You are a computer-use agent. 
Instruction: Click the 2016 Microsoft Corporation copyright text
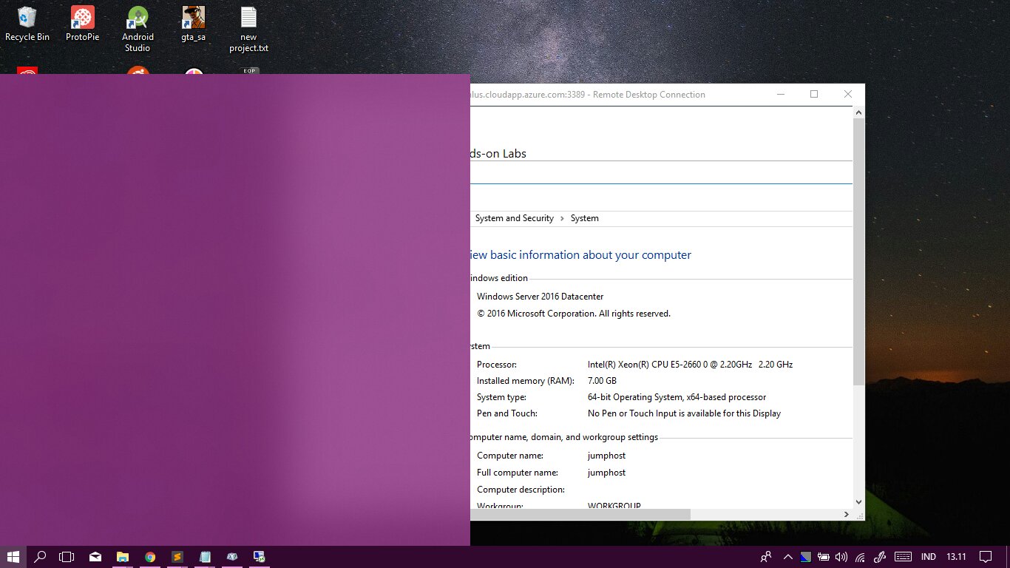tap(574, 314)
